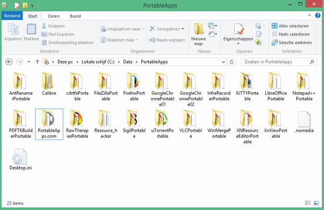
Task: Click the new folder quick access icon
Action: tap(25, 5)
